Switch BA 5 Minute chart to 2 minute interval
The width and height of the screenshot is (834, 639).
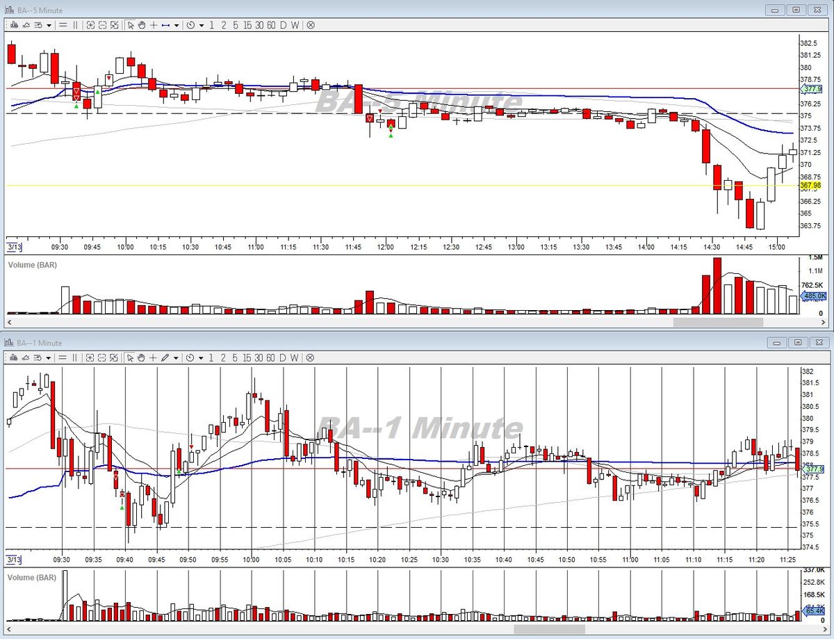pyautogui.click(x=224, y=25)
